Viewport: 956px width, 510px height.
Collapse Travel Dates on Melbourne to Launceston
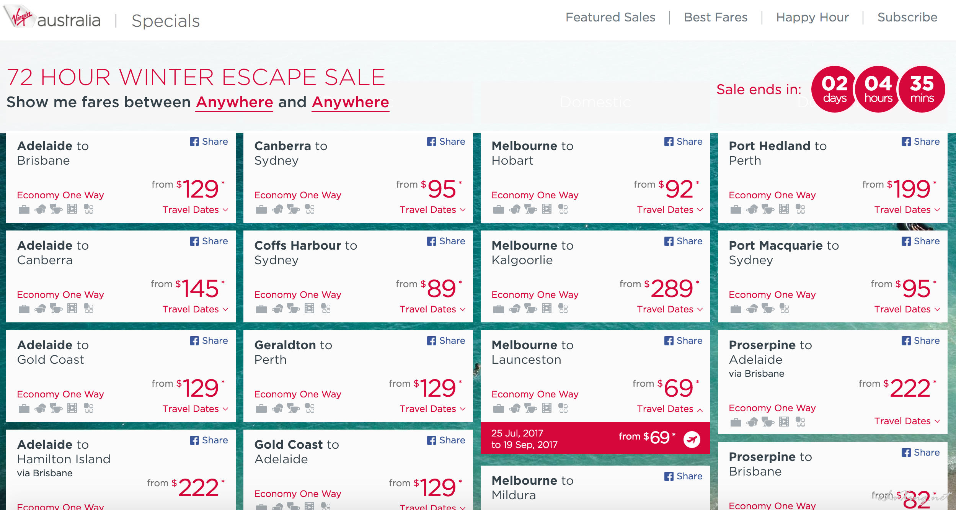click(670, 409)
